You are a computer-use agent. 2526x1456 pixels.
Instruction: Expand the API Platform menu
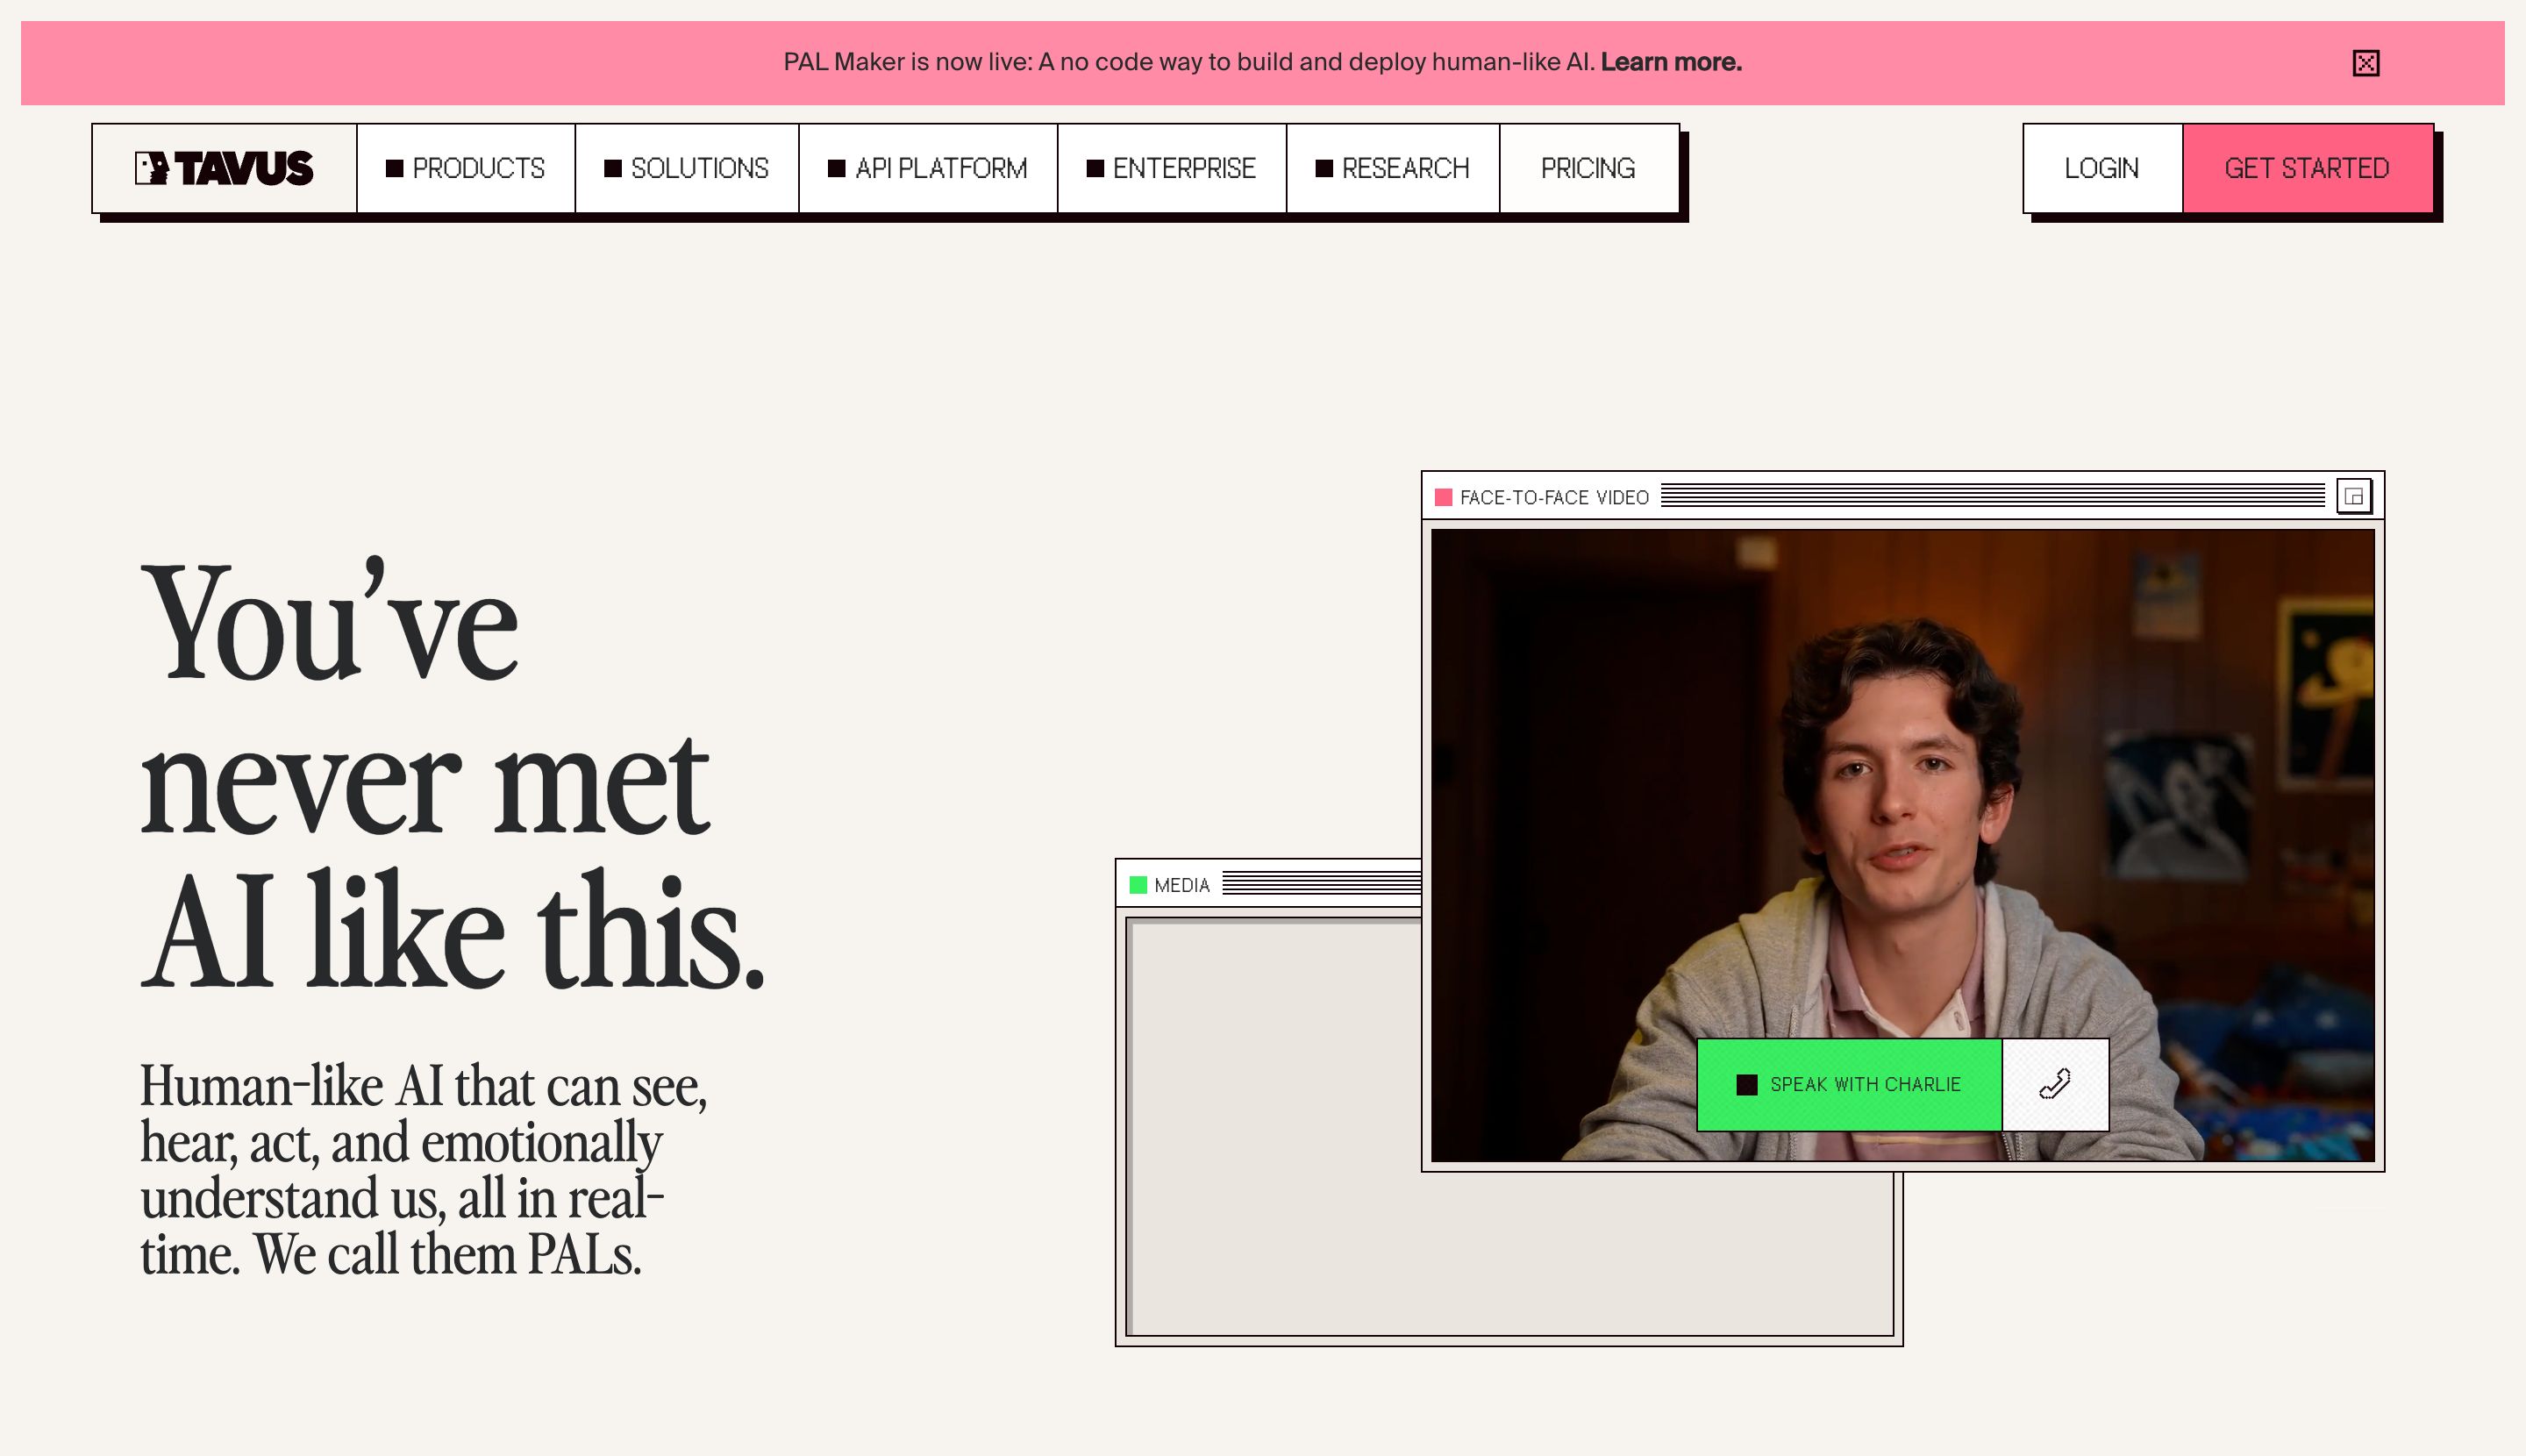coord(928,168)
